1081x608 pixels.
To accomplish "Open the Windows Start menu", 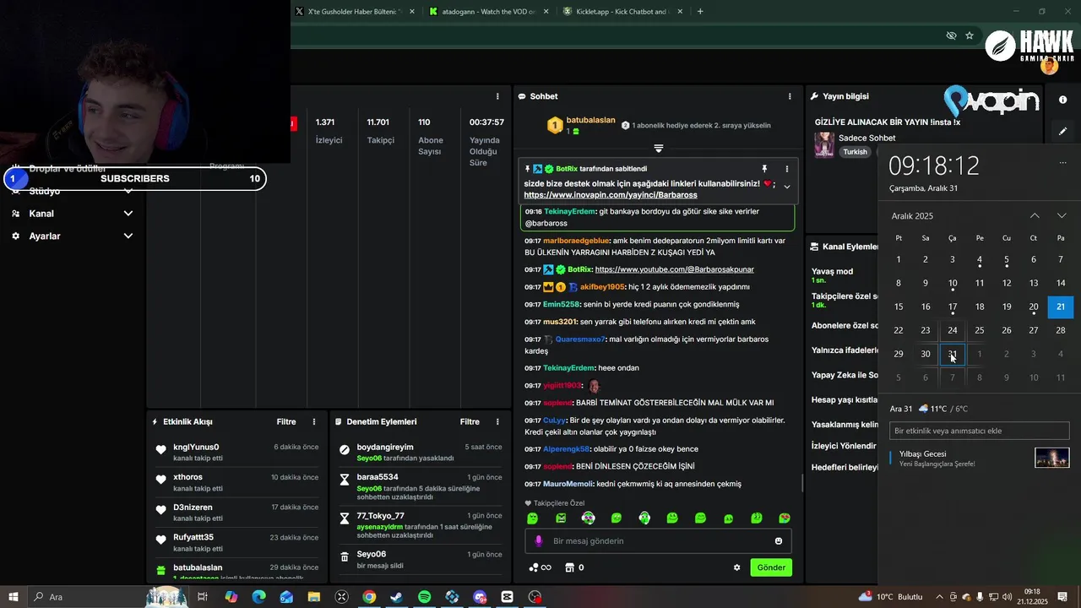I will (x=13, y=597).
